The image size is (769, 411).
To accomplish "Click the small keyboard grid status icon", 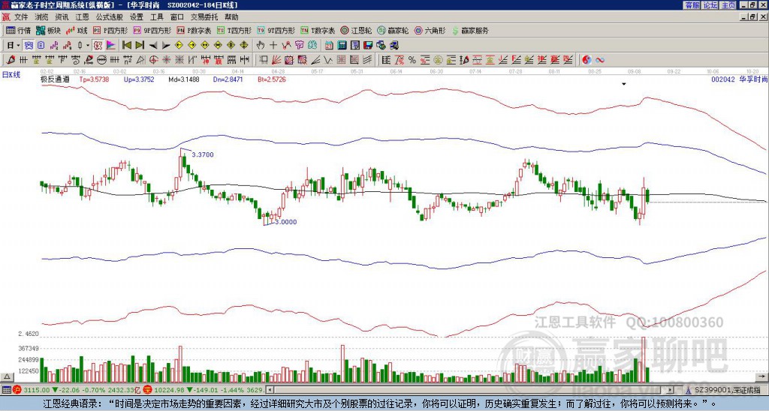I will coord(6,390).
